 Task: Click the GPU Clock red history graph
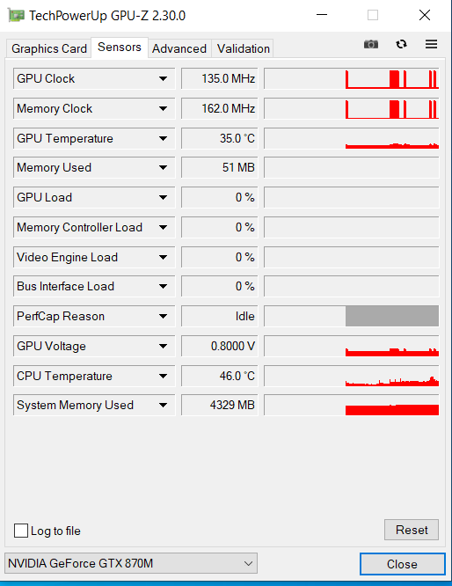coord(351,79)
